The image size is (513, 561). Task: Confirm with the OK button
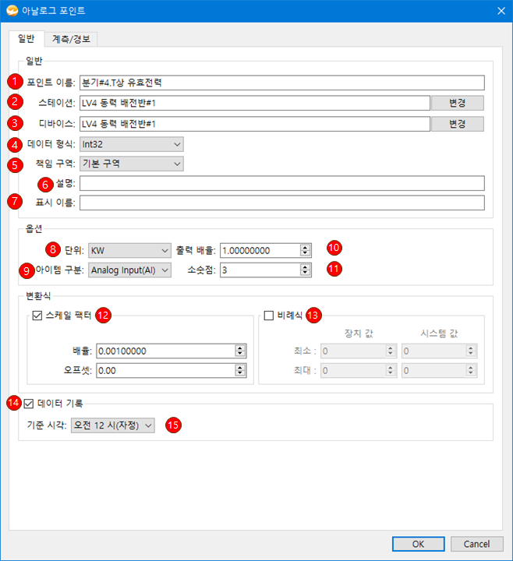pos(418,544)
